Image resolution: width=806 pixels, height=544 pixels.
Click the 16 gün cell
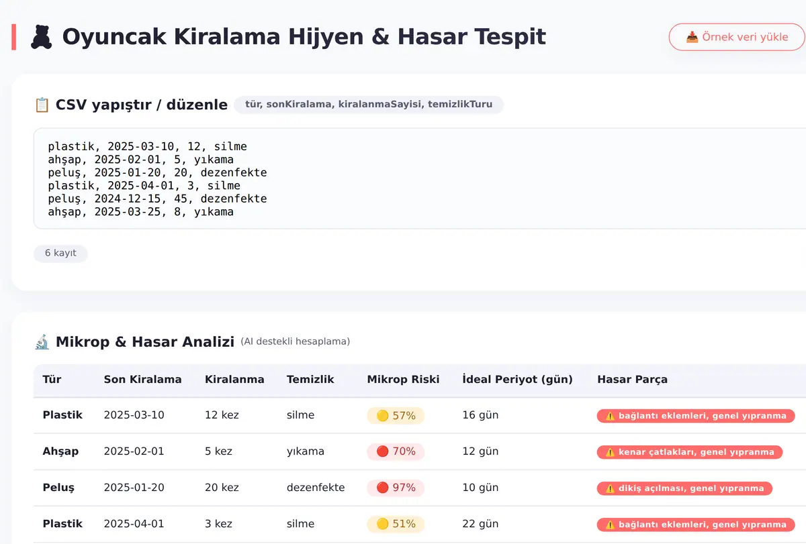pyautogui.click(x=480, y=415)
